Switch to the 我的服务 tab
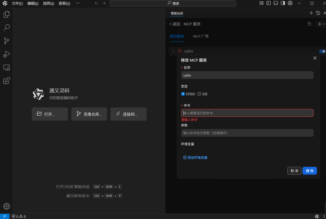 click(177, 36)
